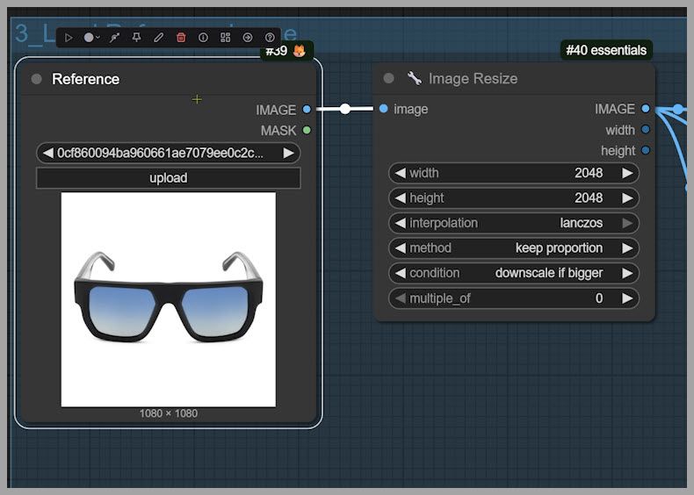Viewport: 694px width, 495px height.
Task: Click the grid layout icon in the toolbar
Action: click(x=225, y=38)
